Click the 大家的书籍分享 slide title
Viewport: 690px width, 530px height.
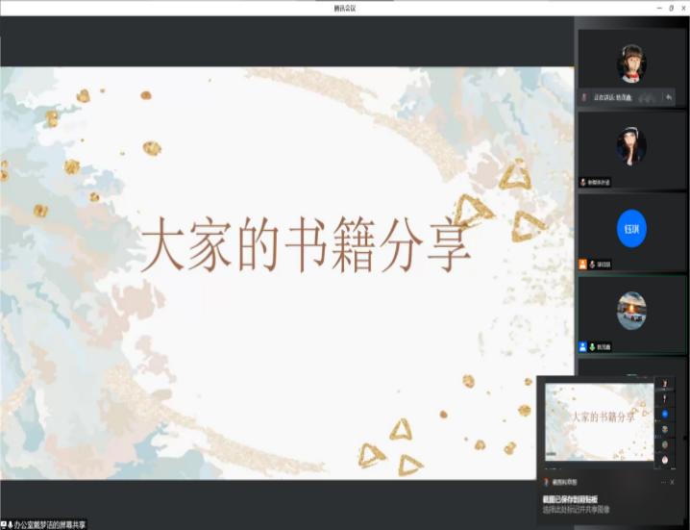point(306,247)
